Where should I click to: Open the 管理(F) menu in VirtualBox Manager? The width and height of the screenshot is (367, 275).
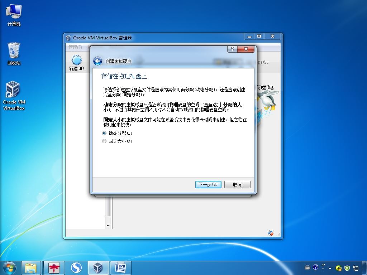(x=75, y=47)
